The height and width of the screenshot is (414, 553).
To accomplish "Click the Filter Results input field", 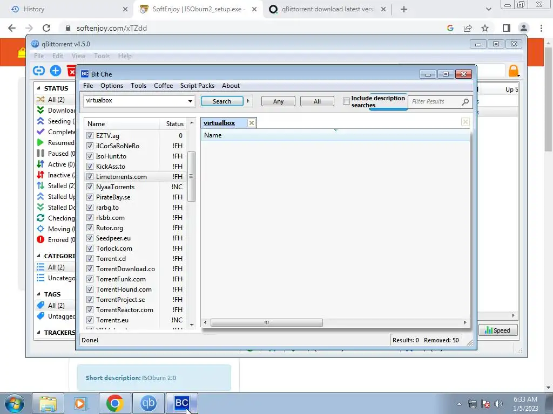I will (x=435, y=101).
